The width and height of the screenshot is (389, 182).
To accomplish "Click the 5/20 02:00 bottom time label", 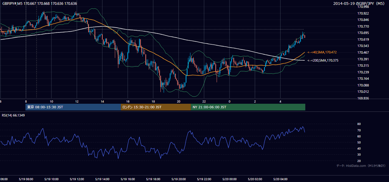I will (255, 179).
